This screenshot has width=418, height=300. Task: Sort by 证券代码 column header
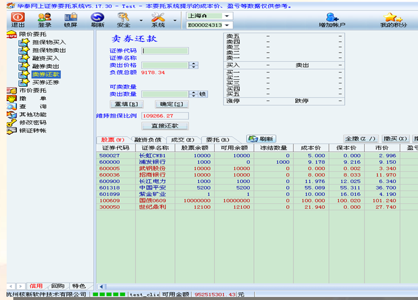coord(116,148)
